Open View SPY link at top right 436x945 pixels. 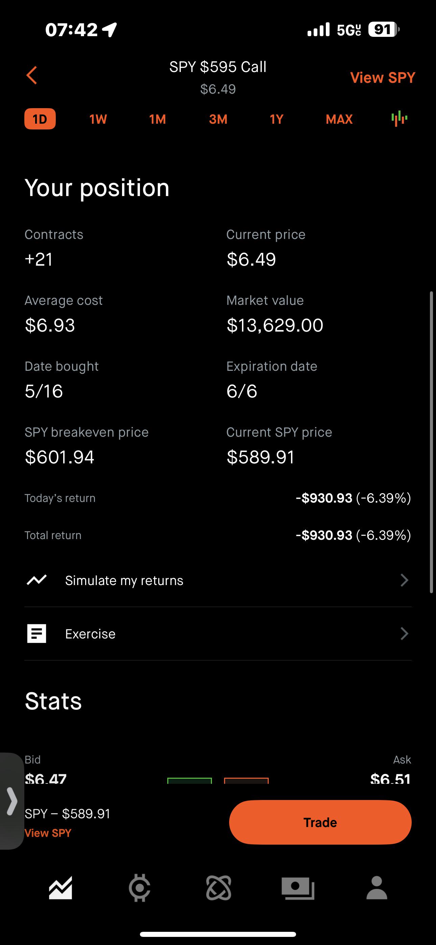click(x=383, y=78)
